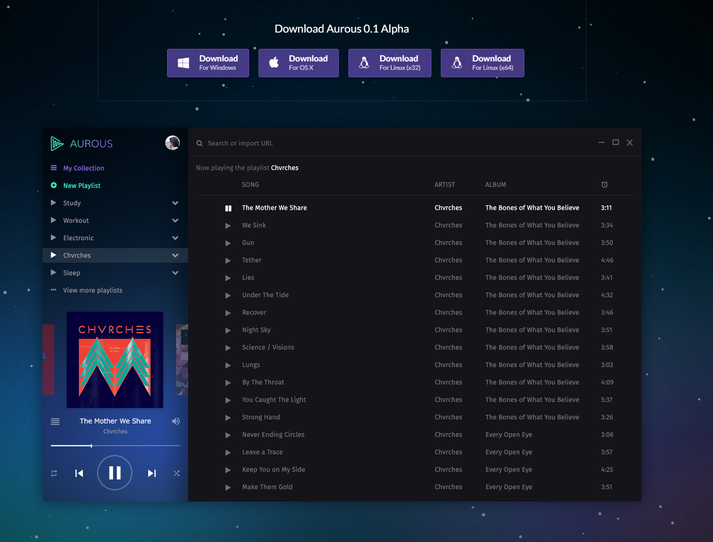Seek on the playback progress bar
Image resolution: width=713 pixels, height=542 pixels.
click(115, 445)
